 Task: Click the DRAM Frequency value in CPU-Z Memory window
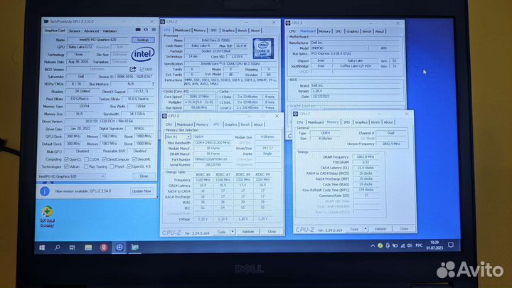(366, 156)
